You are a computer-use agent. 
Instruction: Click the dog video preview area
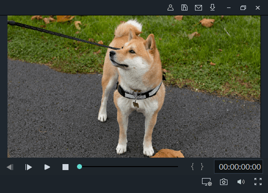(134, 86)
